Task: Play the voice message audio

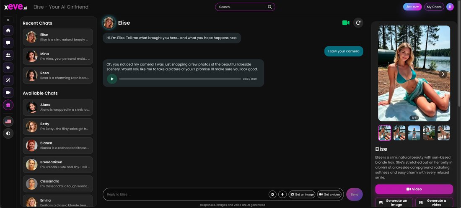Action: pos(112,79)
